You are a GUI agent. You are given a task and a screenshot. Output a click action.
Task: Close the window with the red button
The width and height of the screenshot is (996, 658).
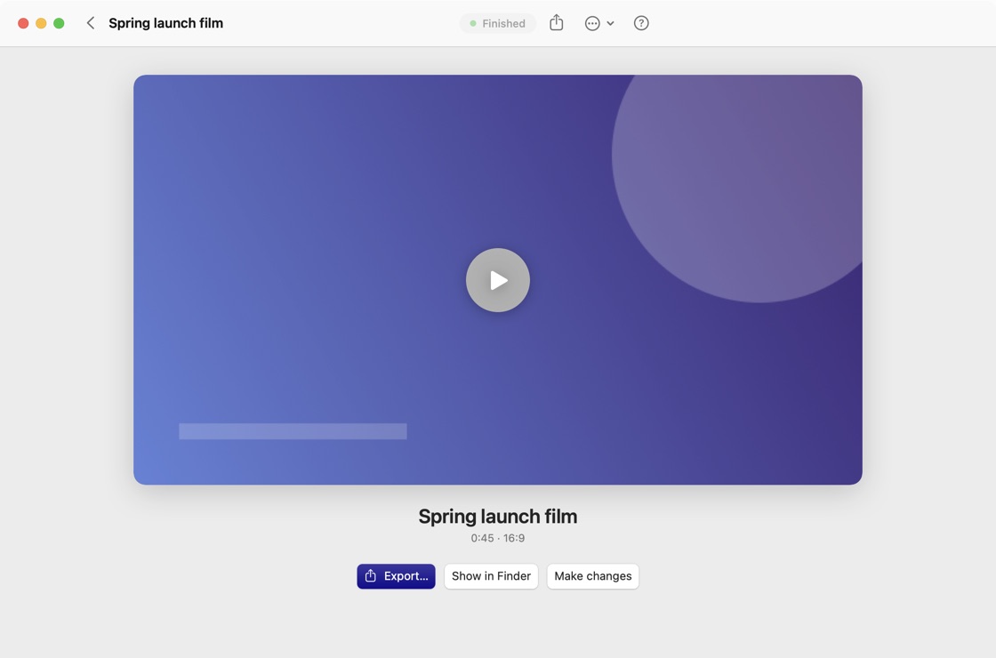(x=23, y=23)
